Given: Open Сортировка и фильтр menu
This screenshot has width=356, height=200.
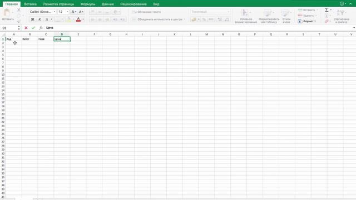Looking at the screenshot, I should pos(341,16).
